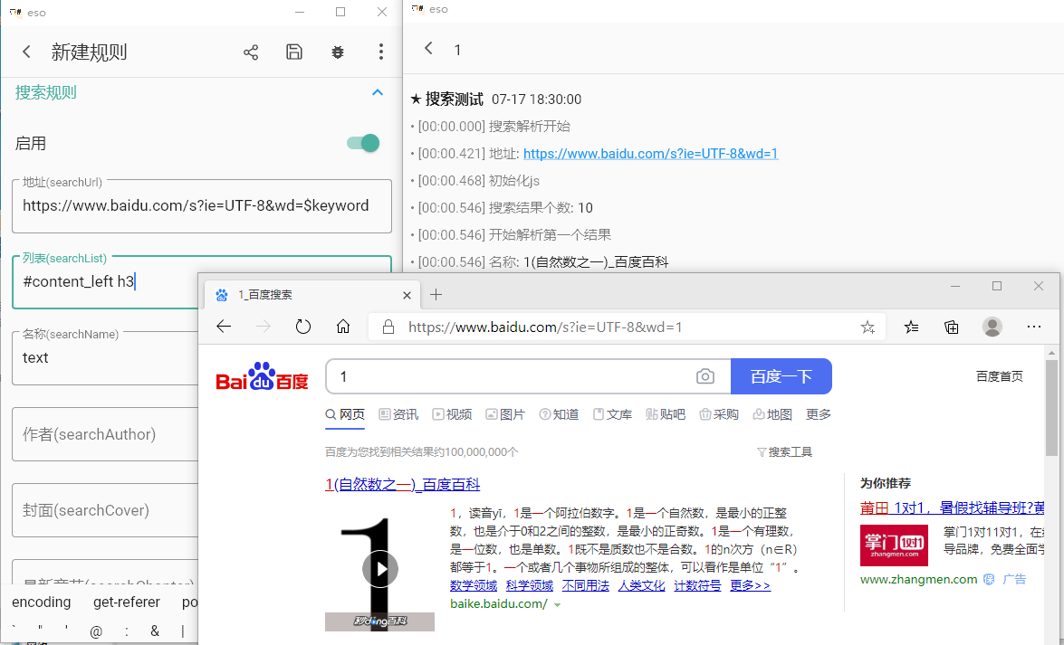The width and height of the screenshot is (1064, 645).
Task: Open the rule editor overflow menu
Action: pyautogui.click(x=380, y=52)
